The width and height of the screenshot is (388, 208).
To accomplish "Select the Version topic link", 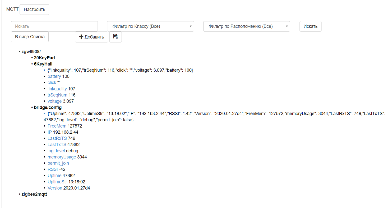I will [x=55, y=188].
